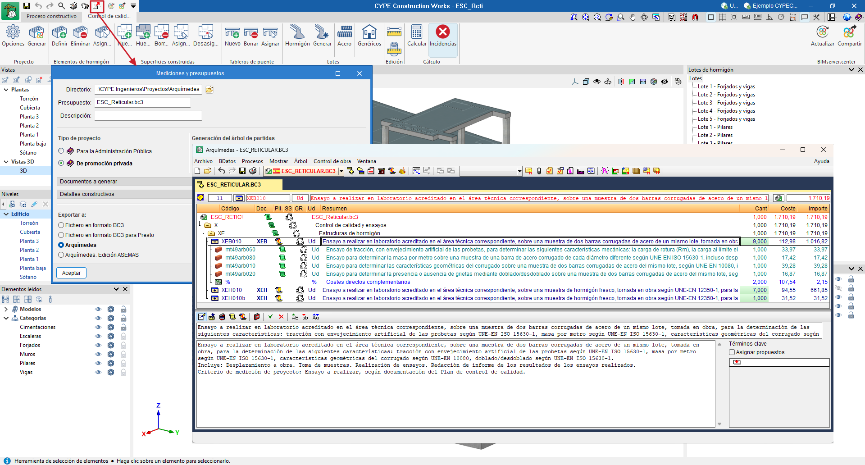Click the red X cancel text icon
Viewport: 865px width, 465px height.
(281, 317)
